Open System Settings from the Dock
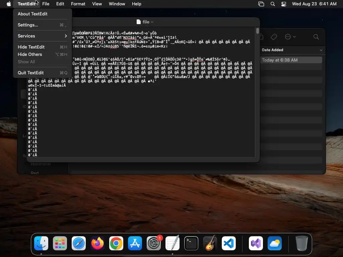343x257 pixels. (x=153, y=243)
